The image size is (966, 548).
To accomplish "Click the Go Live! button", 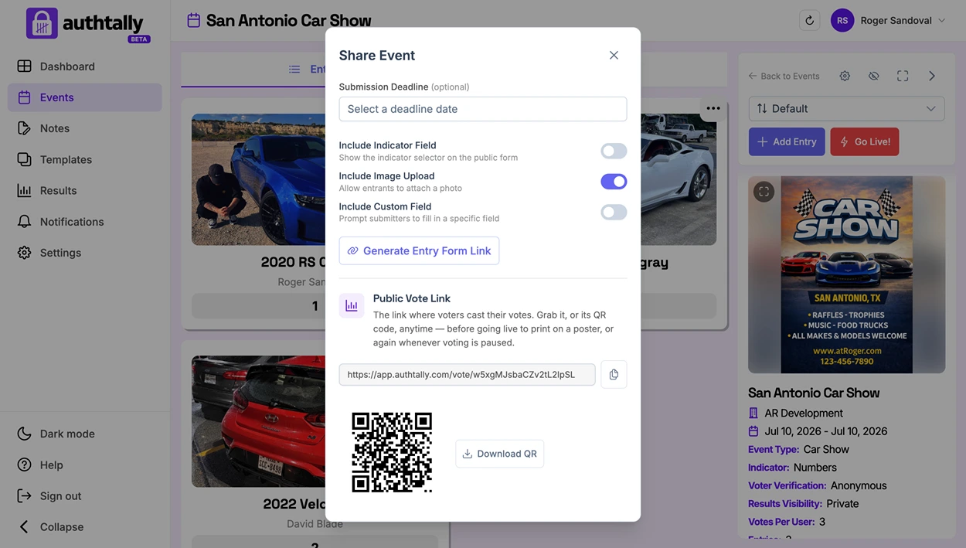I will point(864,141).
